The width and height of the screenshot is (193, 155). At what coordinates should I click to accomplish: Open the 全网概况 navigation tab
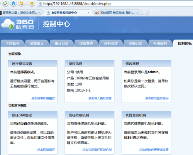tap(12, 44)
